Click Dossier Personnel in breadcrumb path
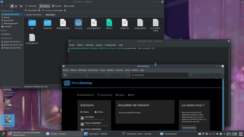Screen dimensions: 244x137 [33, 15]
